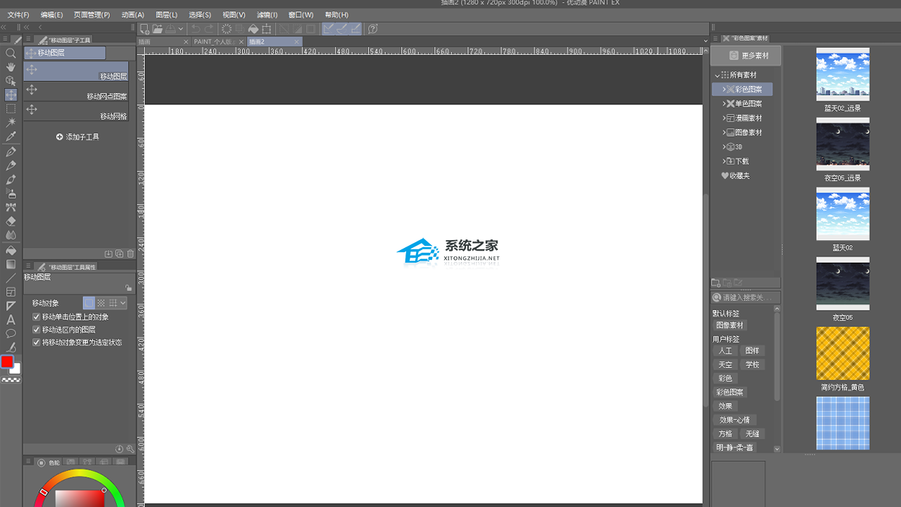Select the Zoom magnifier tool
Screen dimensions: 901x507
pyautogui.click(x=11, y=54)
